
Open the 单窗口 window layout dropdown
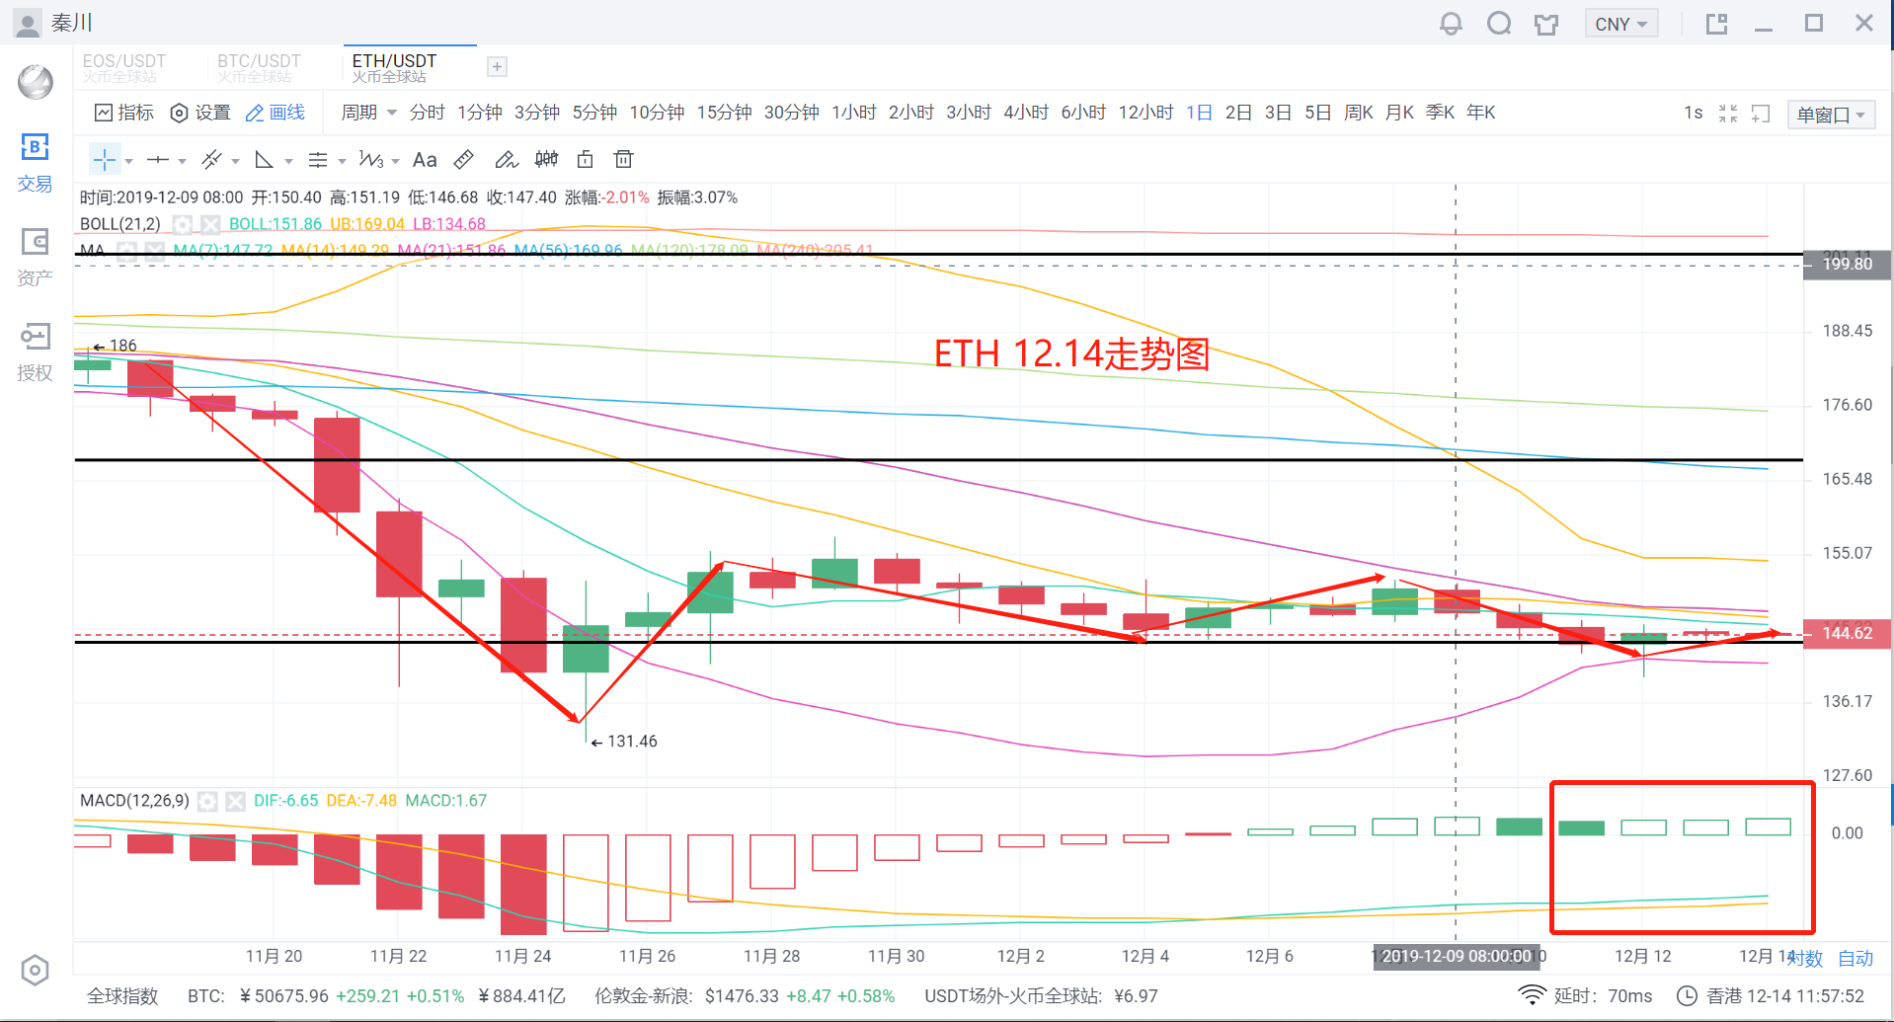tap(1831, 115)
